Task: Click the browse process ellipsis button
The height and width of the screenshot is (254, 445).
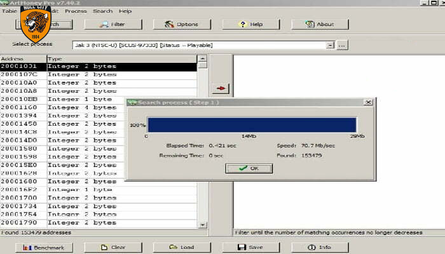Action: 342,45
